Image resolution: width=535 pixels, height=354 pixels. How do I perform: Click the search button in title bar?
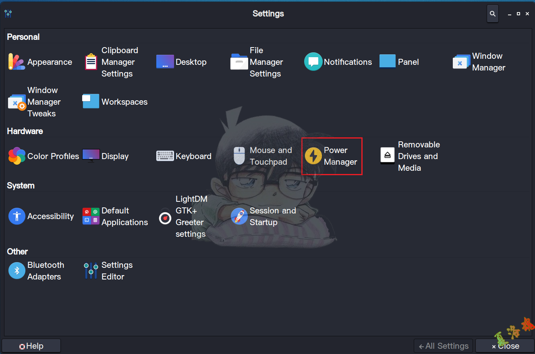coord(492,14)
